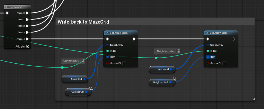Image resolution: width=264 pixels, height=109 pixels.
Task: Click the exec output pin of Set Array Elem fed by Current Cell
Action: (x=134, y=39)
